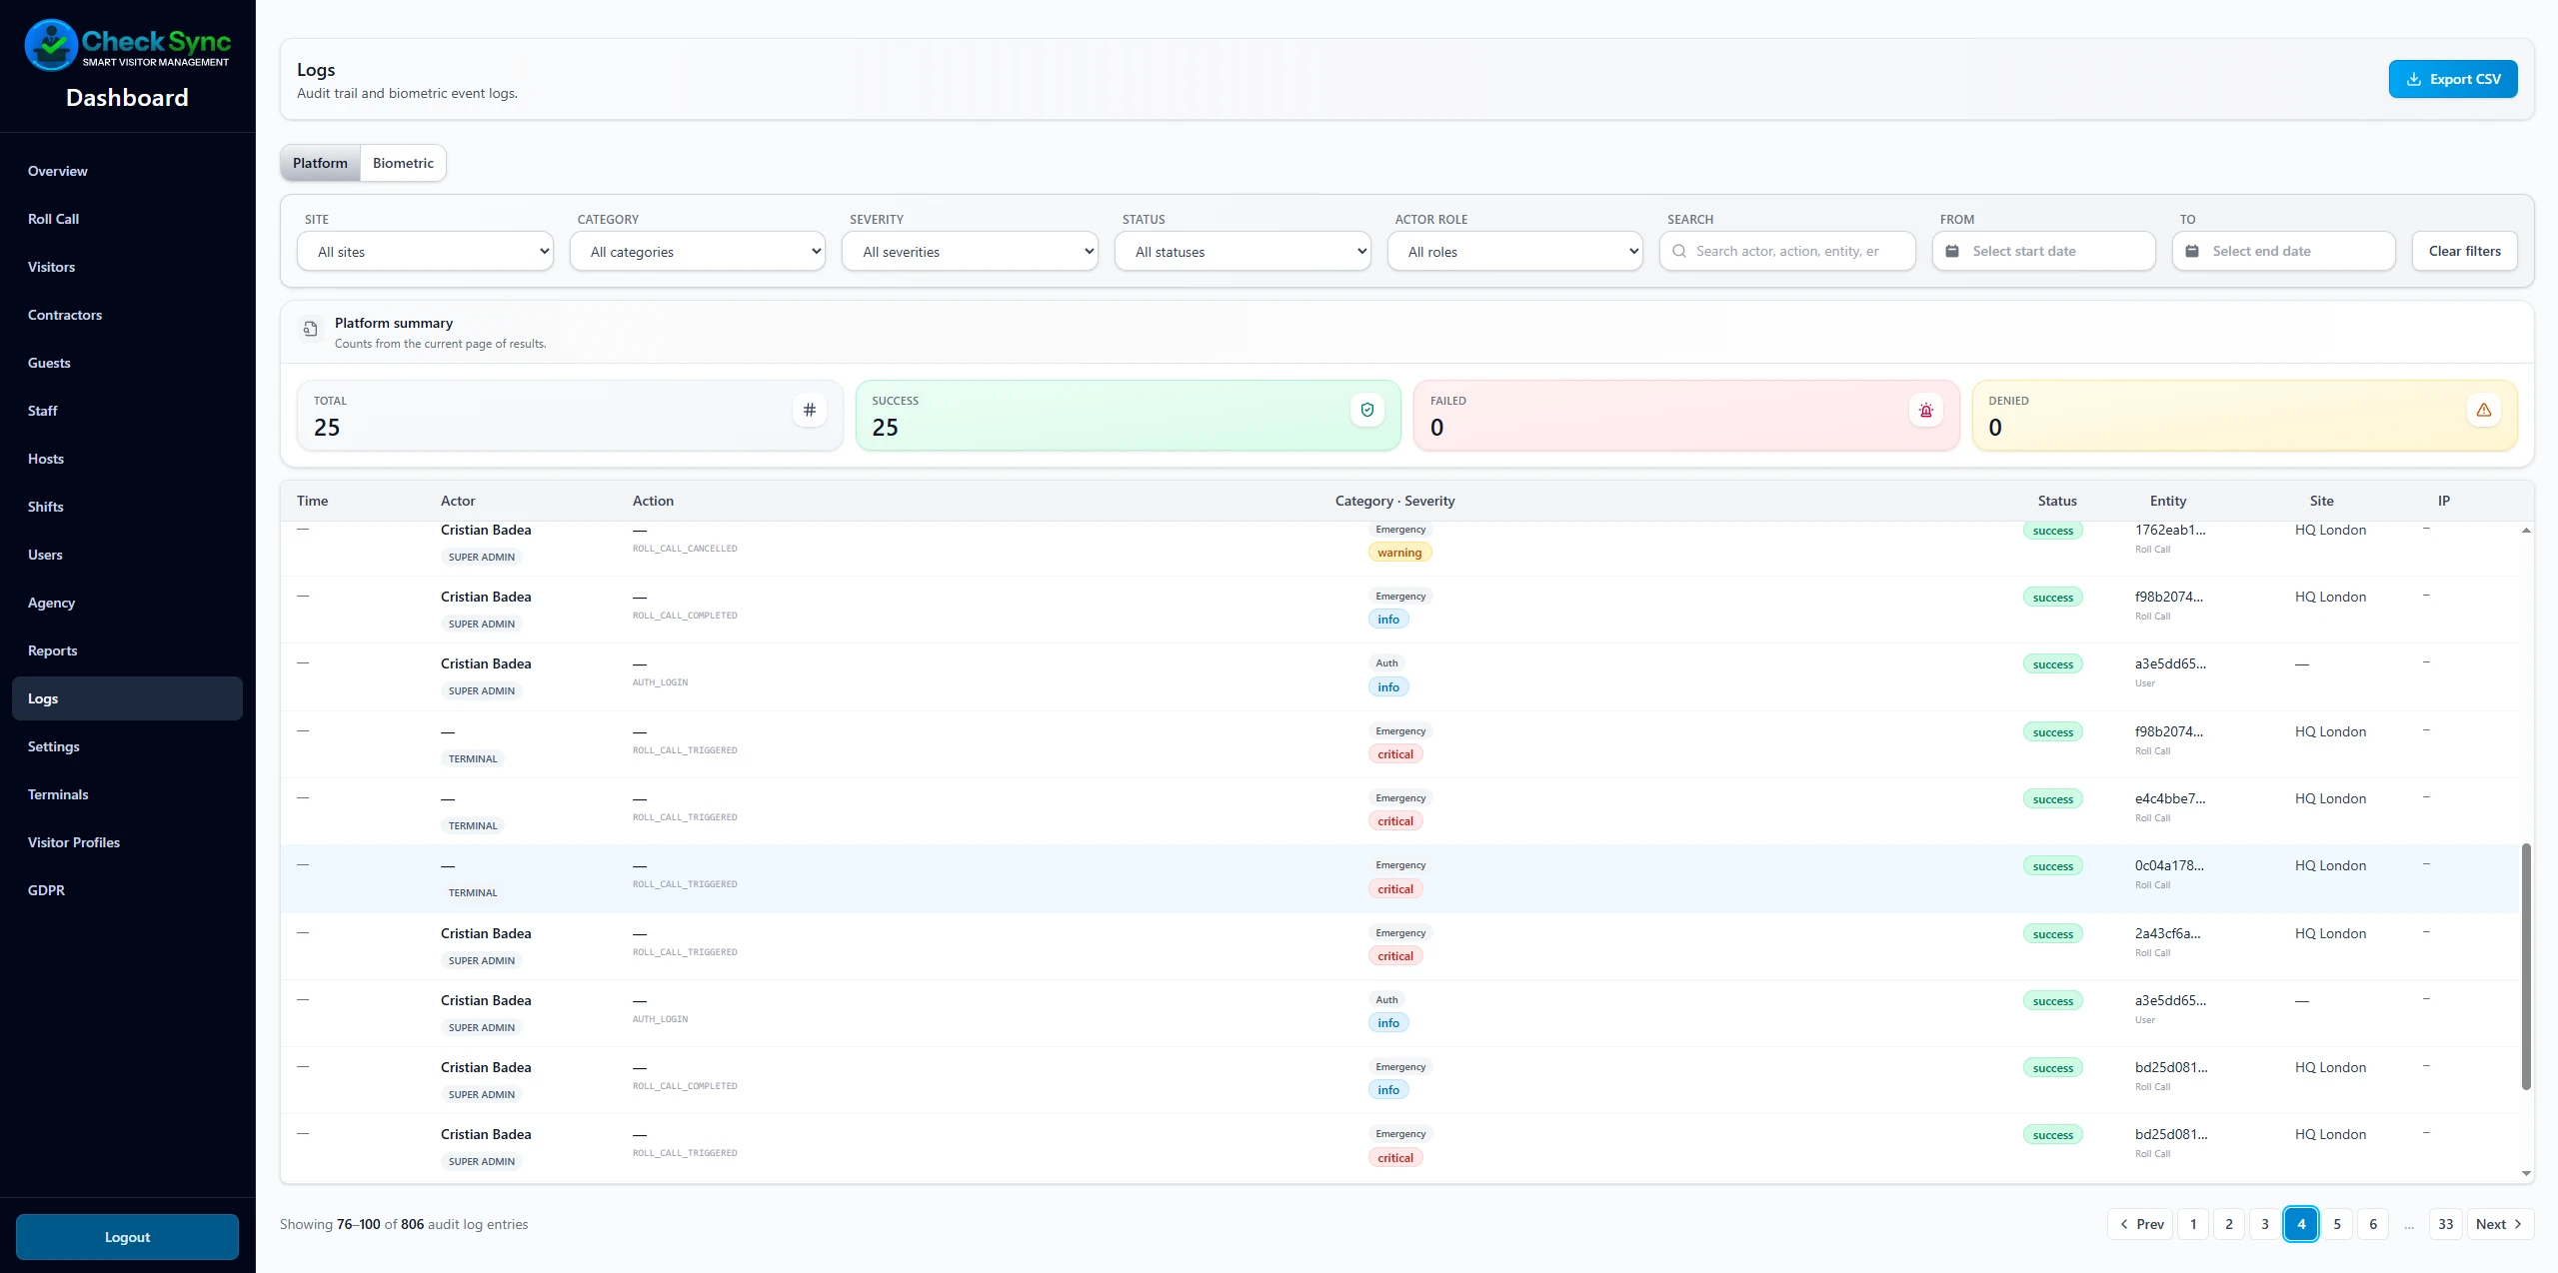This screenshot has height=1273, width=2558.
Task: Open Hosts in the sidebar
Action: point(127,459)
